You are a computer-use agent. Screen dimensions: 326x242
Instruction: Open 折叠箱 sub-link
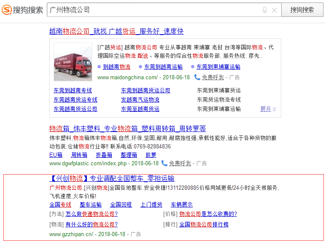pos(104,155)
